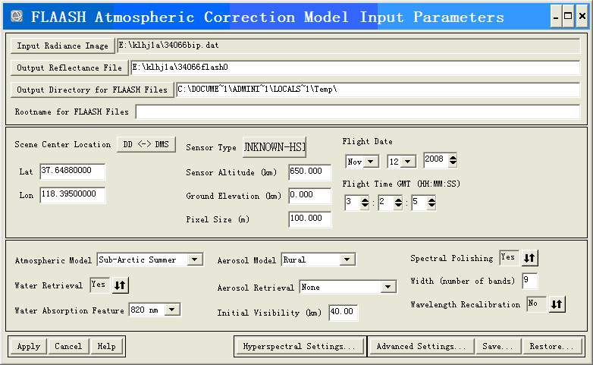Click the flight year 2008 value field
Viewport: 593px width, 365px height.
pos(436,160)
